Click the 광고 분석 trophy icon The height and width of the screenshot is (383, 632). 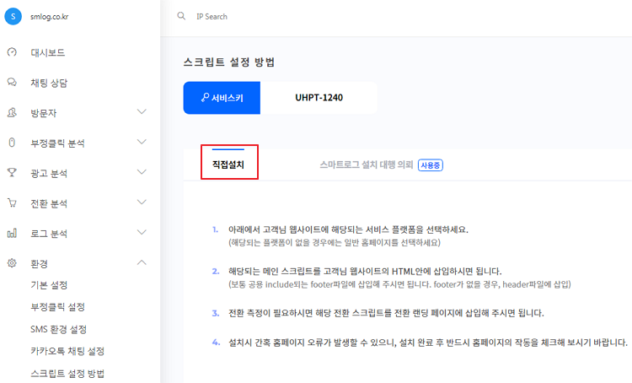12,173
